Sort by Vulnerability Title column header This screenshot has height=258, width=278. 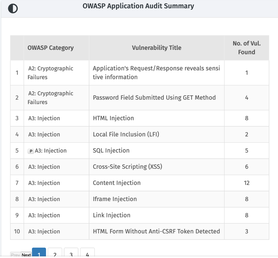click(157, 48)
